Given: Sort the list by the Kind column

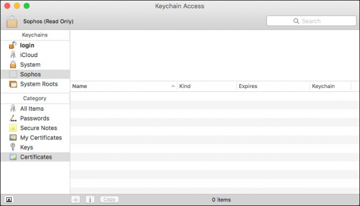Looking at the screenshot, I should coord(207,86).
